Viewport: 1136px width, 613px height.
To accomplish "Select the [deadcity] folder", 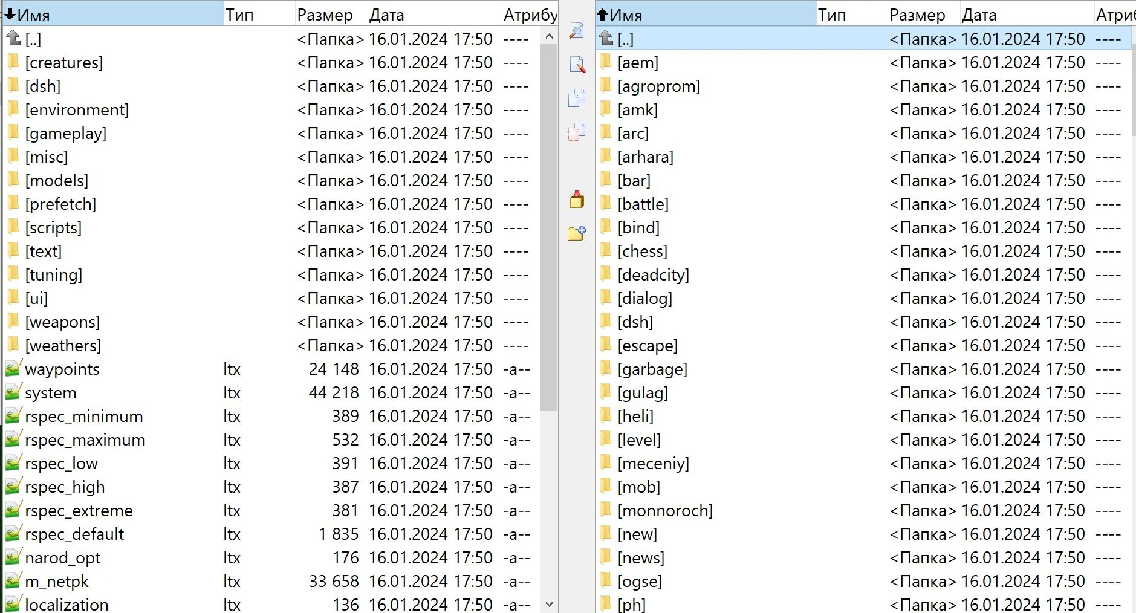I will [x=653, y=274].
